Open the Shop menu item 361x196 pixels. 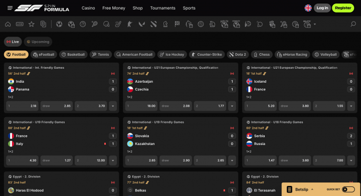tap(137, 8)
